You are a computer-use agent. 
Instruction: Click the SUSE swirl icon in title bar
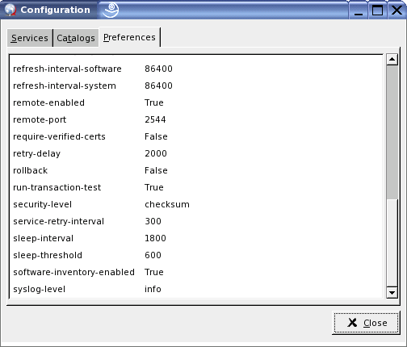coord(111,10)
